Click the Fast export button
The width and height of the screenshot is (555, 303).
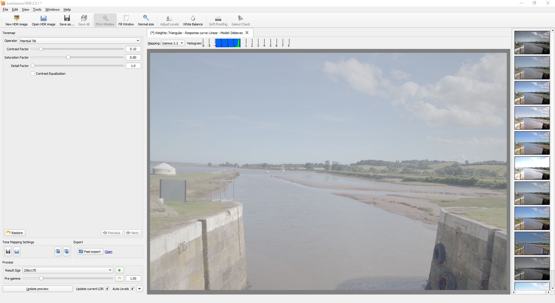click(90, 252)
